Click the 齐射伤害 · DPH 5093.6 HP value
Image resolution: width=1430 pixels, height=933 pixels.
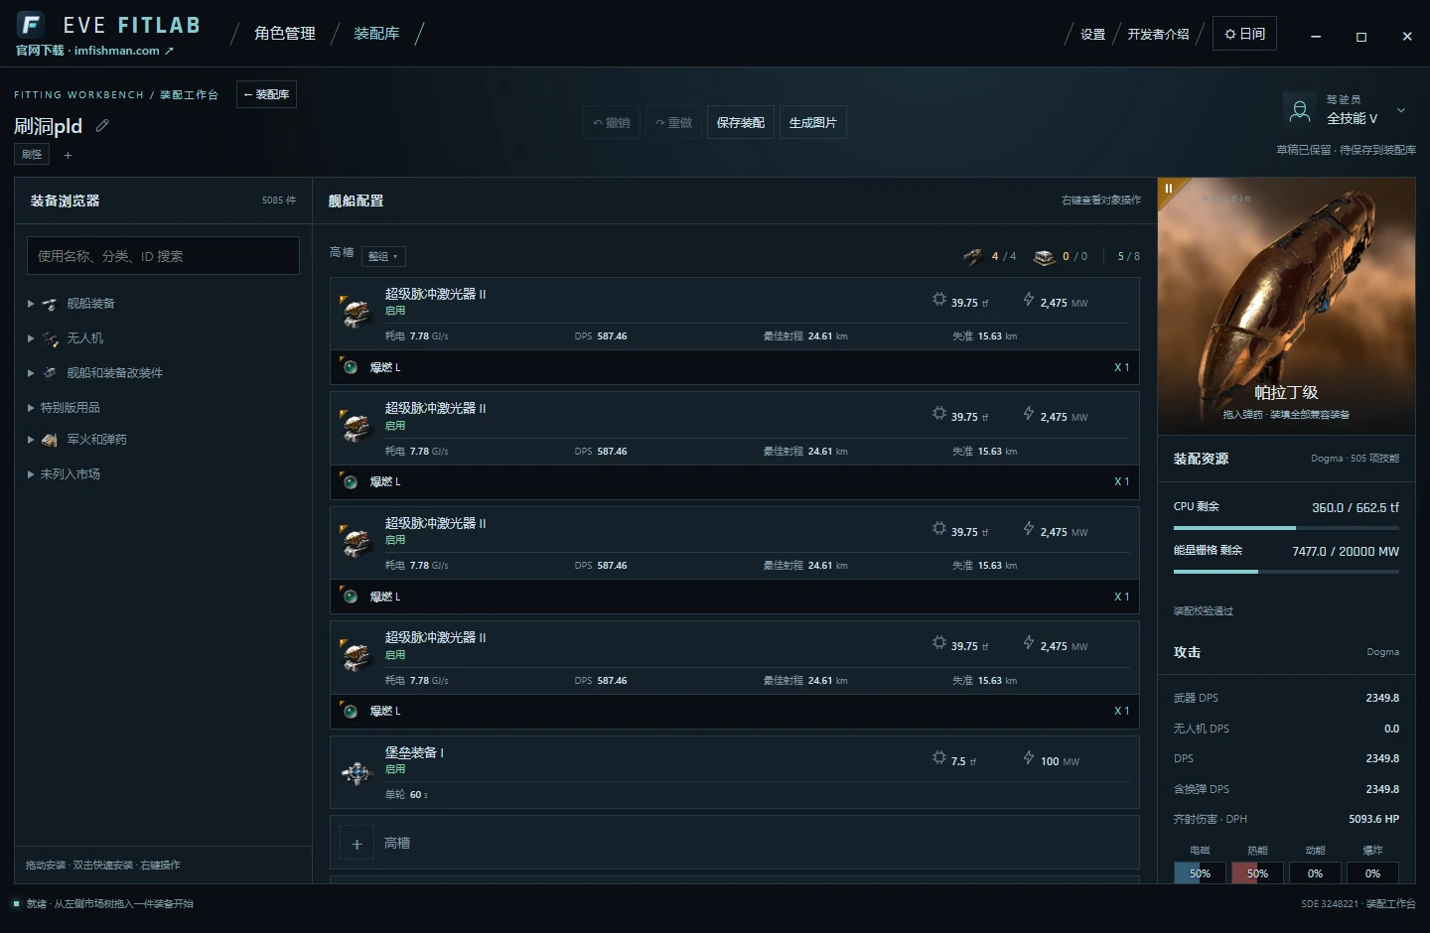(1373, 819)
